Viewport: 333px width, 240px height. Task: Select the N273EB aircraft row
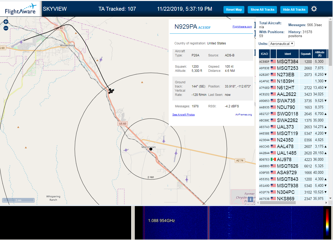293,75
